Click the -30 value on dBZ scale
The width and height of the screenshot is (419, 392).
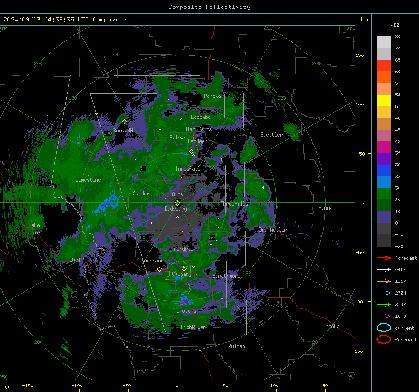pyautogui.click(x=399, y=246)
